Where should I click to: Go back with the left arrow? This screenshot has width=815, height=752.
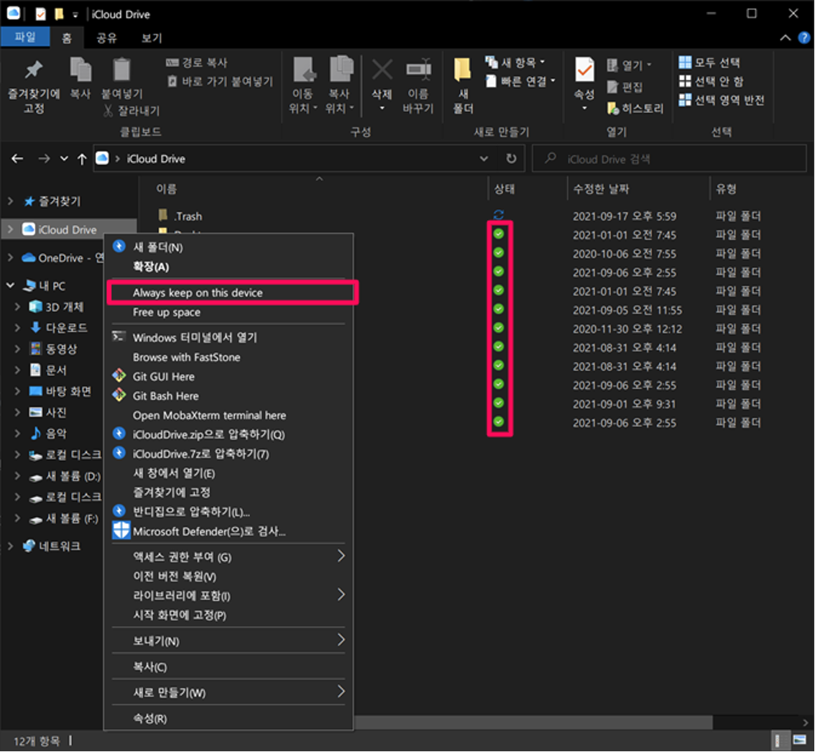tap(17, 159)
